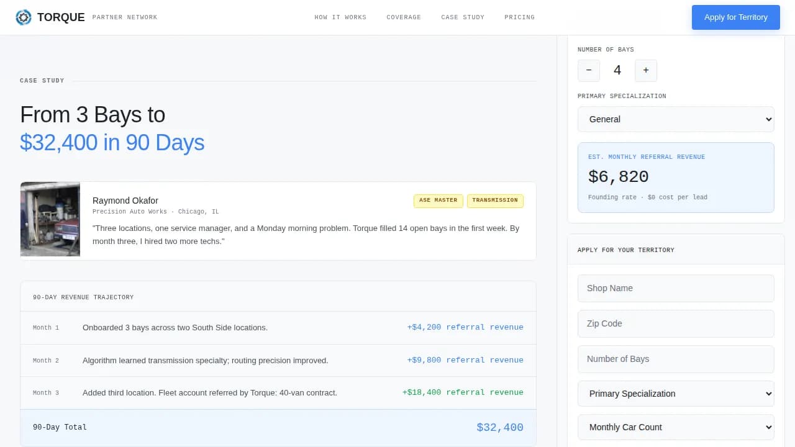The image size is (795, 447).
Task: Go to How It Works section
Action: [340, 17]
